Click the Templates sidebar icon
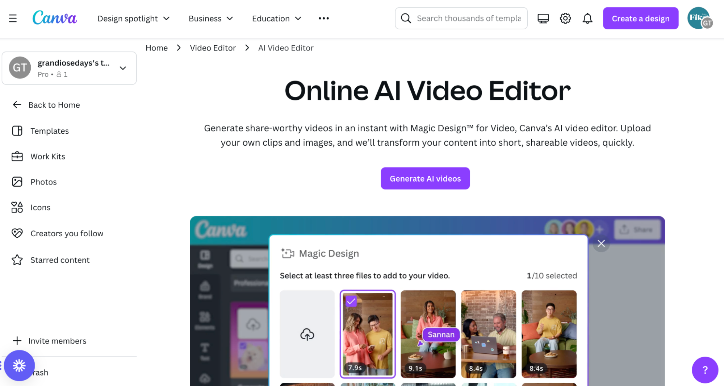The width and height of the screenshot is (724, 386). [x=17, y=131]
